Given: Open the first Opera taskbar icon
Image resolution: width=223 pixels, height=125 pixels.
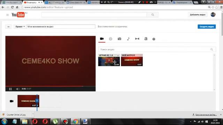Looking at the screenshot, I should point(35,122).
